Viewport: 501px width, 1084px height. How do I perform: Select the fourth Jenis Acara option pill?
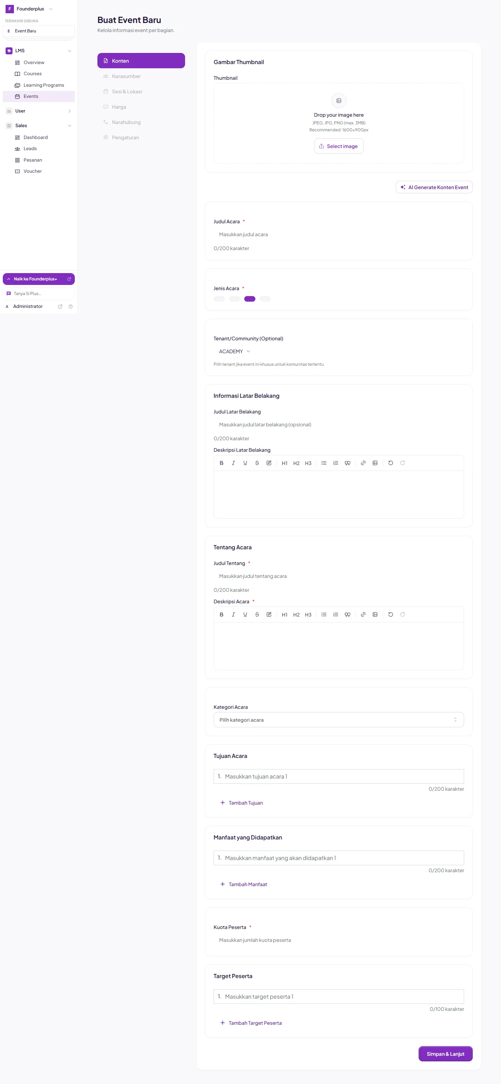click(x=265, y=299)
